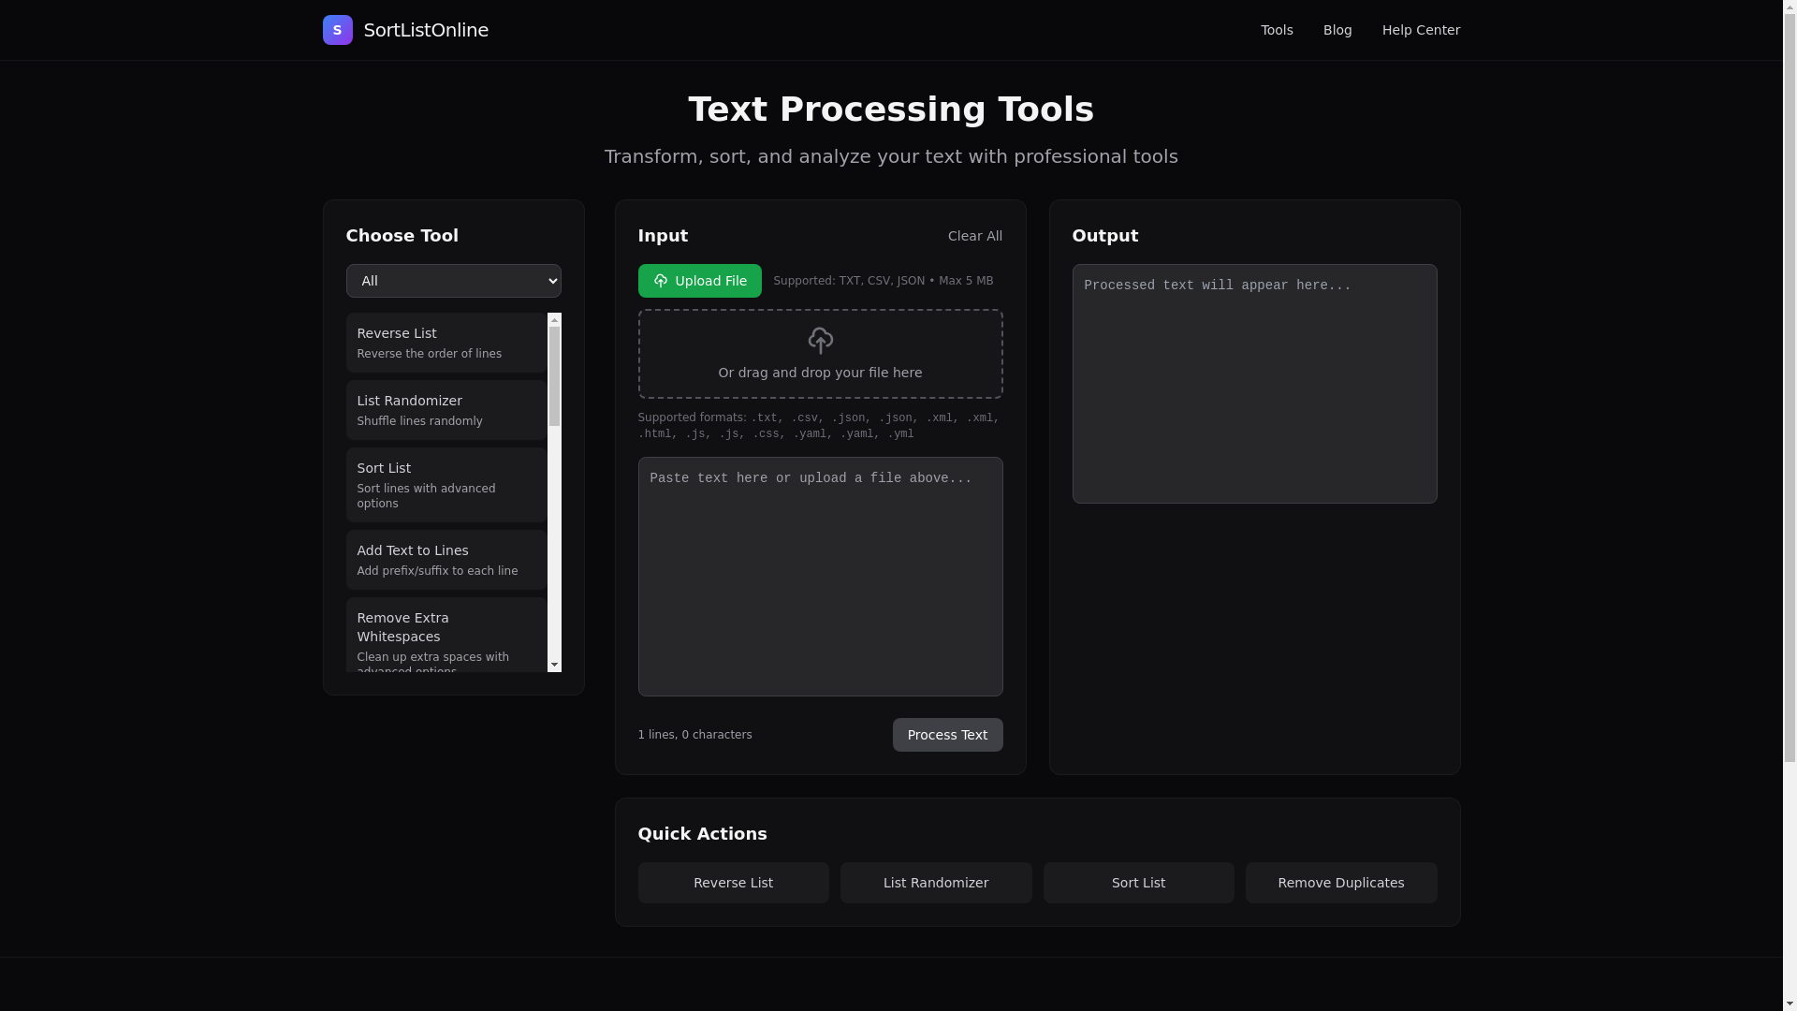Viewport: 1797px width, 1011px height.
Task: Click the page scrollbar up arrow
Action: (1790, 7)
